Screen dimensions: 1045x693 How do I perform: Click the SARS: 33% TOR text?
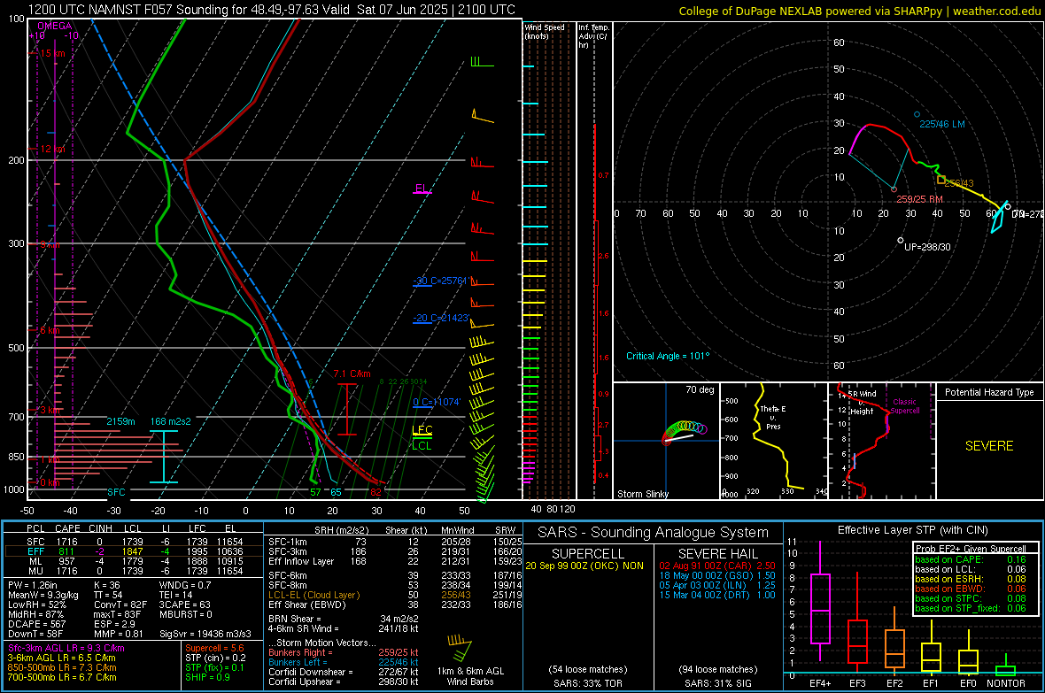click(587, 683)
